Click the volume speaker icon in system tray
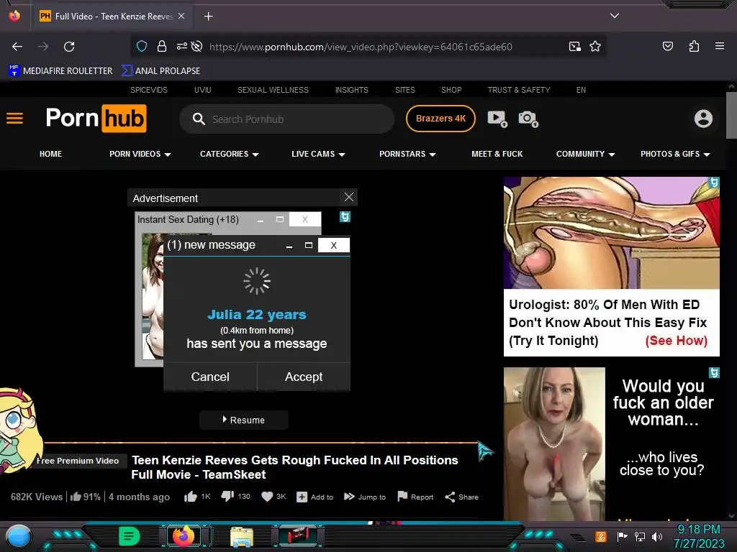 657,536
